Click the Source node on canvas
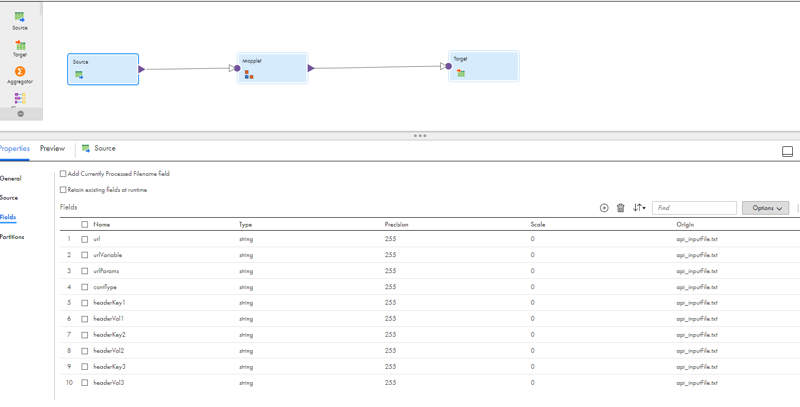This screenshot has width=800, height=407. pos(103,69)
